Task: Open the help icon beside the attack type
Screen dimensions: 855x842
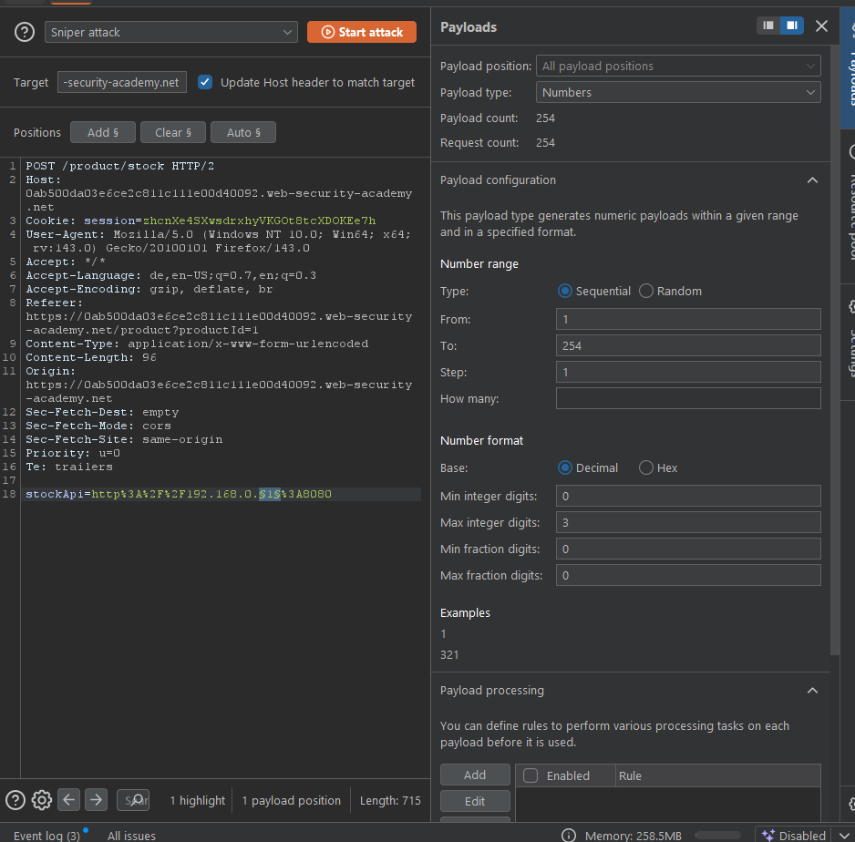Action: click(x=25, y=32)
